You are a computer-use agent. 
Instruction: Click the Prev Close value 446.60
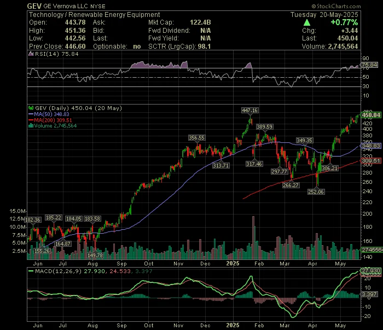pyautogui.click(x=76, y=47)
